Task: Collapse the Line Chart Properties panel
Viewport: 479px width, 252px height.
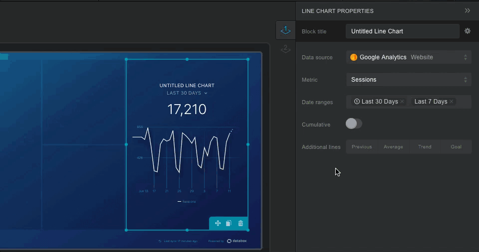Action: pos(467,10)
